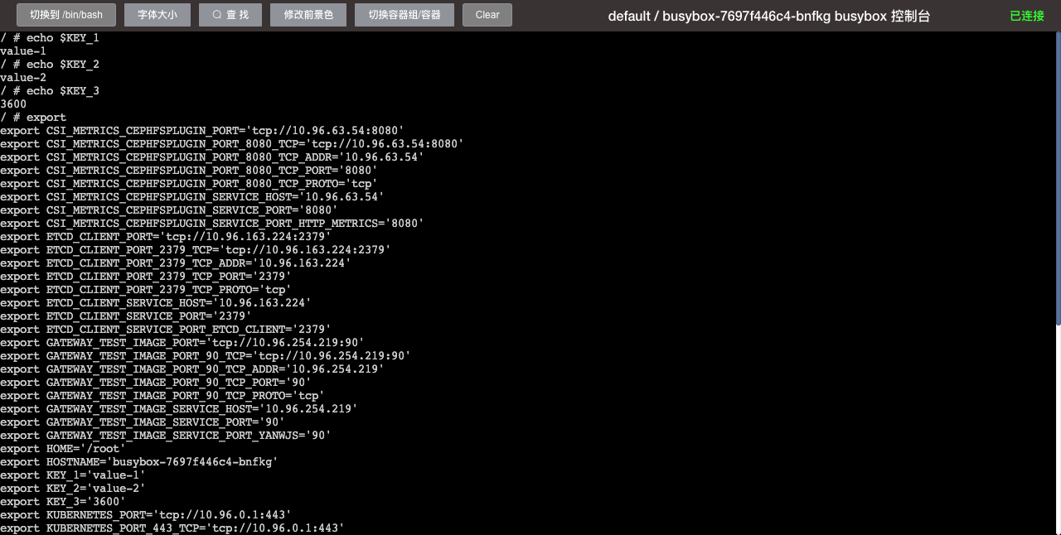Viewport: 1061px width, 535px height.
Task: Click 切换容器组/容器 switch container button
Action: pyautogui.click(x=405, y=15)
